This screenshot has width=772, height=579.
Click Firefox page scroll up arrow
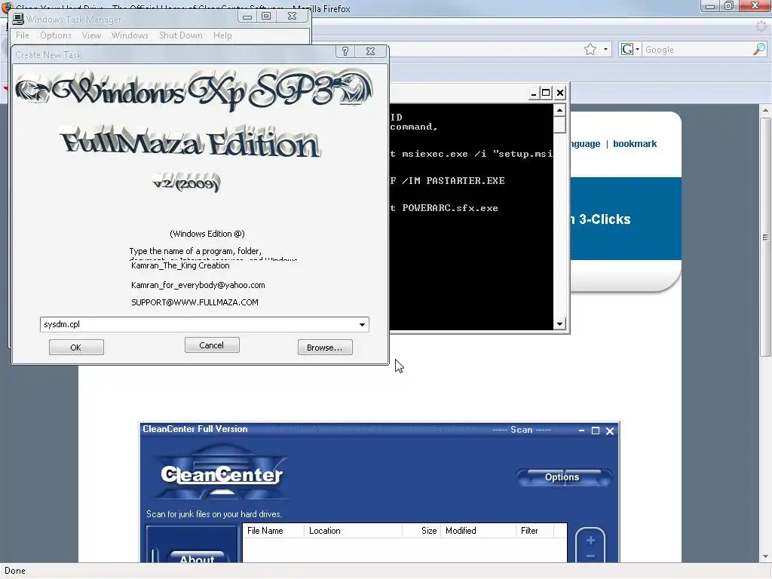tap(765, 110)
